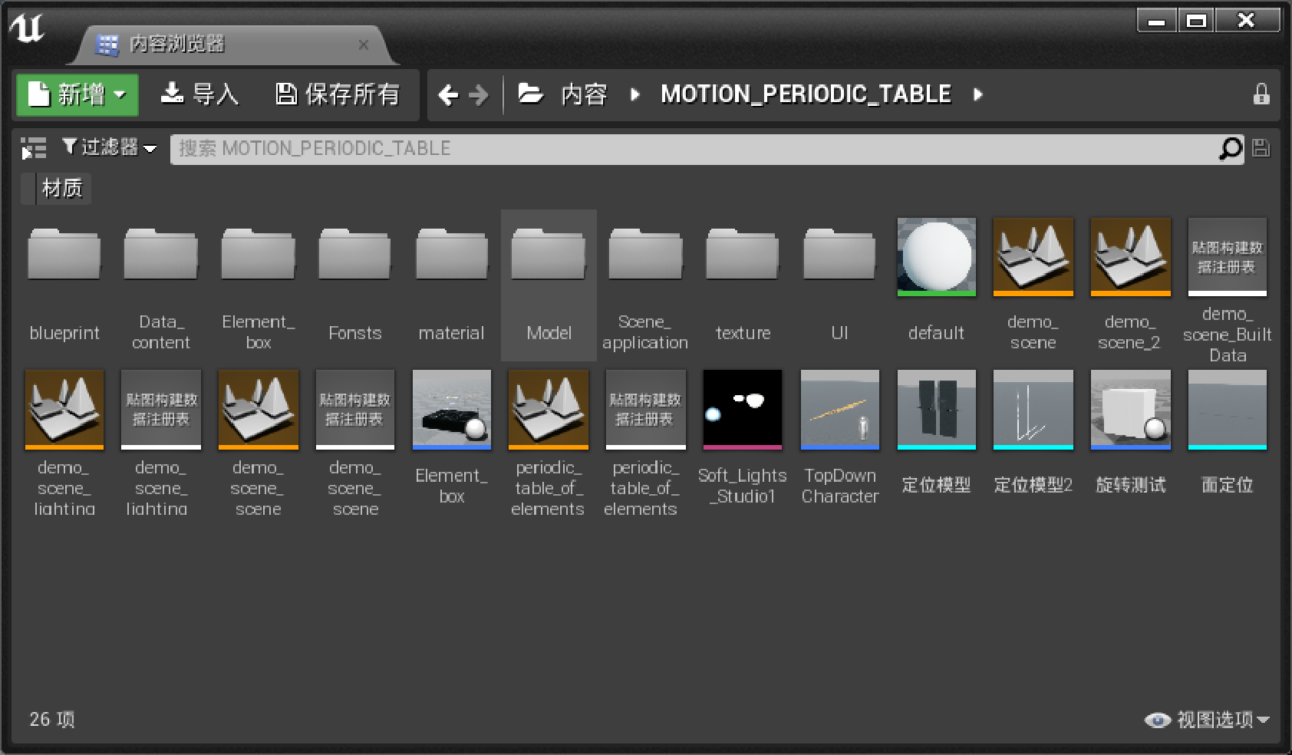Toggle the content browser lock

(1261, 94)
